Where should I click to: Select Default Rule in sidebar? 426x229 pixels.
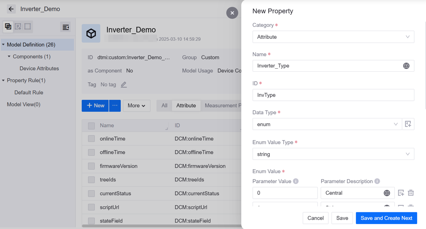(29, 92)
